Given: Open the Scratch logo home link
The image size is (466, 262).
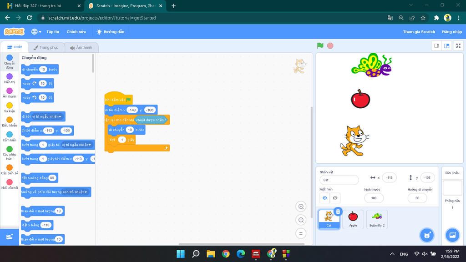Looking at the screenshot, I should pos(14,31).
